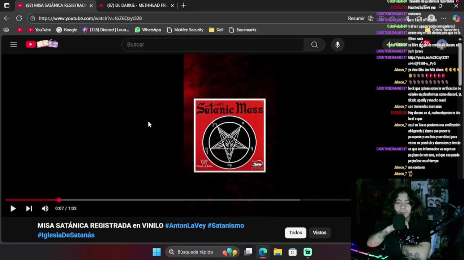Image resolution: width=464 pixels, height=260 pixels.
Task: Click the chat link youtu.be/foZ6Qzyt328
Action: (429, 60)
